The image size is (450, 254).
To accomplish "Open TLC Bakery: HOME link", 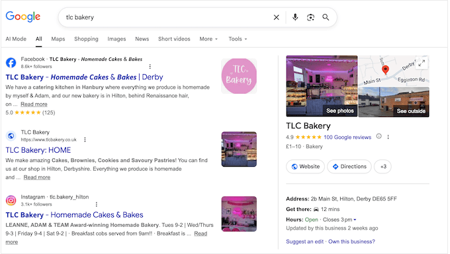I will 38,150.
